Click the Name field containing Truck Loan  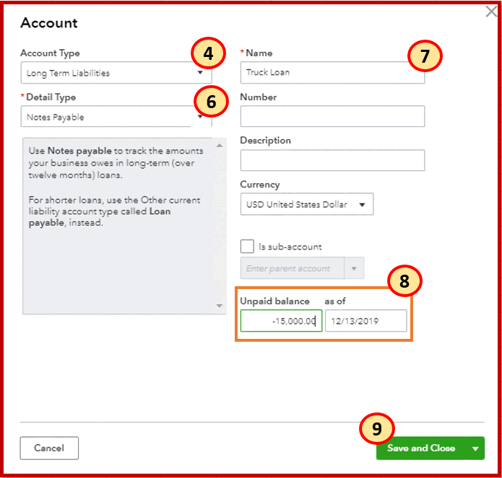(x=332, y=73)
